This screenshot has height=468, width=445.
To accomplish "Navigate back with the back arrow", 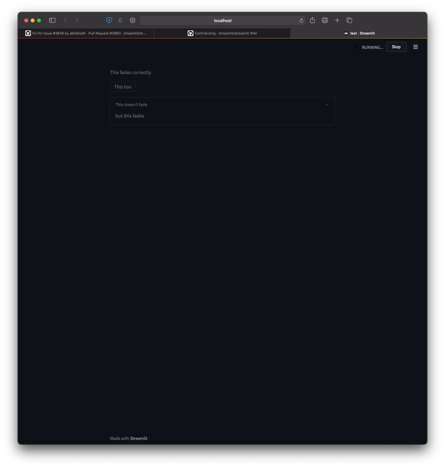I will (x=66, y=20).
